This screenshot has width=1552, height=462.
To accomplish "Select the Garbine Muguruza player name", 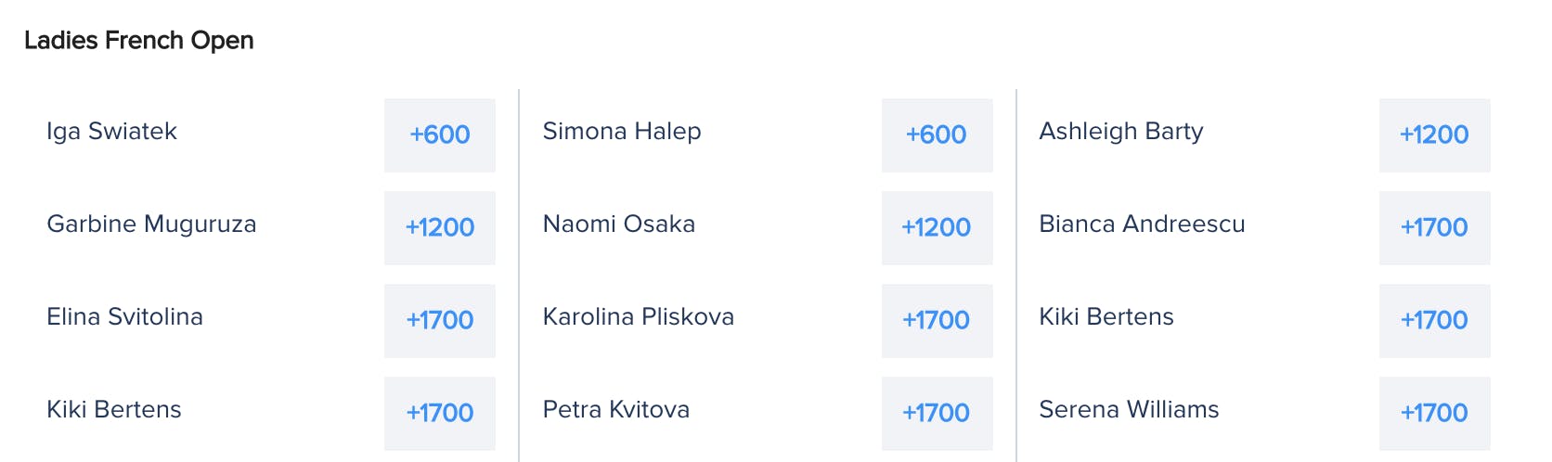I will point(151,225).
